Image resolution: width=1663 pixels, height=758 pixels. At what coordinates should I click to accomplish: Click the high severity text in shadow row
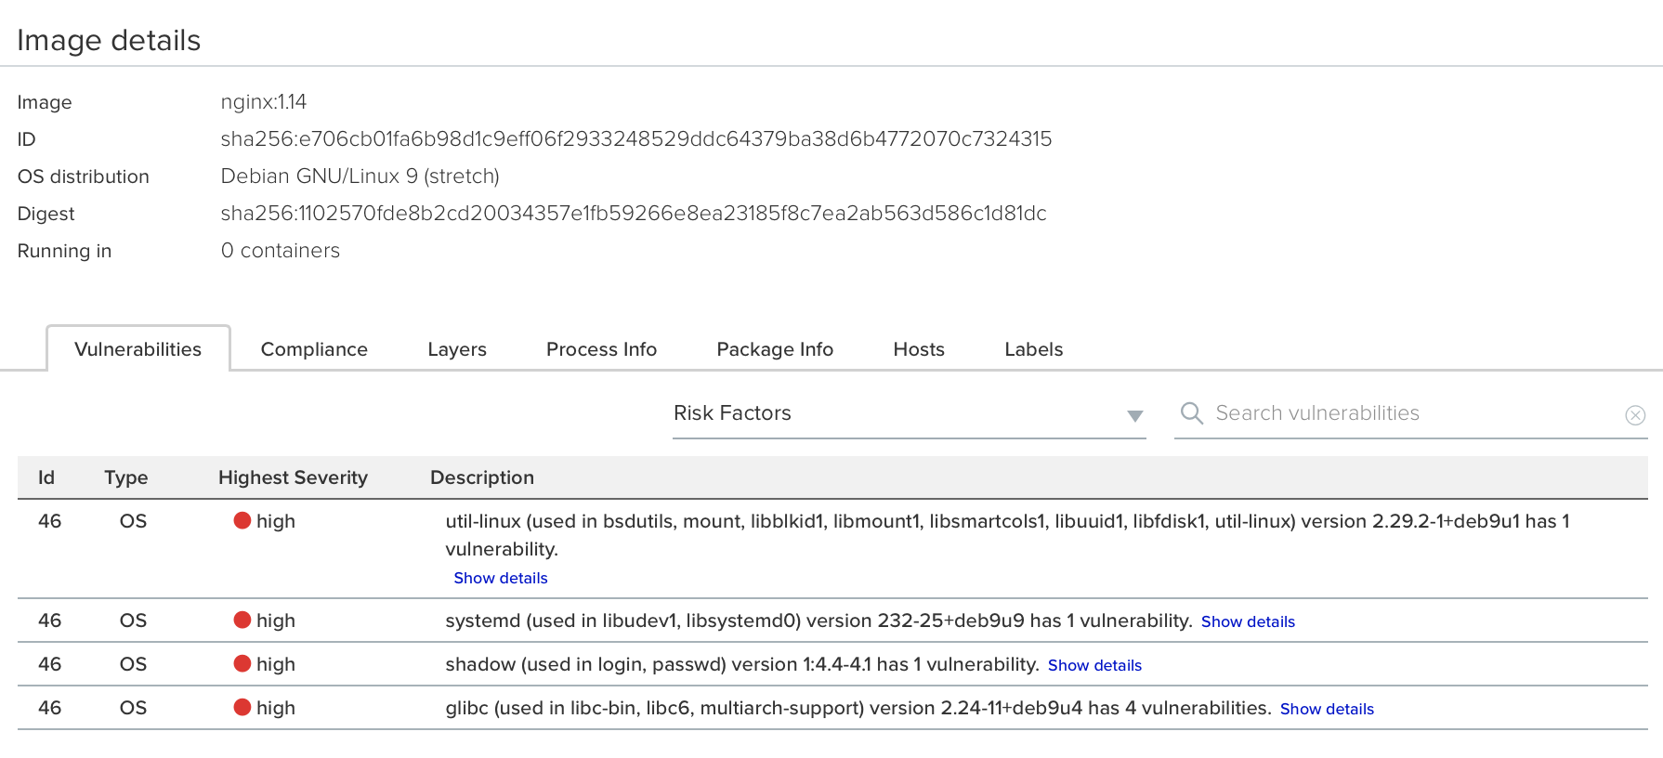point(276,664)
